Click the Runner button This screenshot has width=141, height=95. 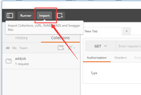[x=26, y=15]
